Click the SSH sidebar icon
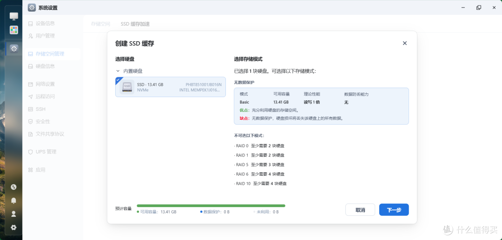 (30, 109)
